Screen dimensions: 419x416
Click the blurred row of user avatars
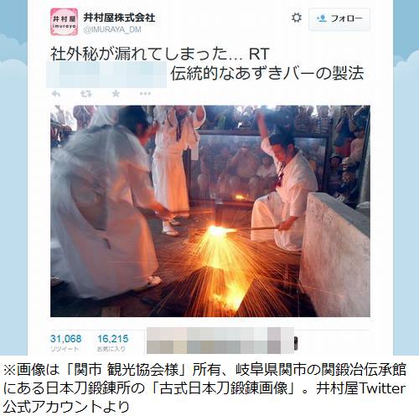[220, 341]
